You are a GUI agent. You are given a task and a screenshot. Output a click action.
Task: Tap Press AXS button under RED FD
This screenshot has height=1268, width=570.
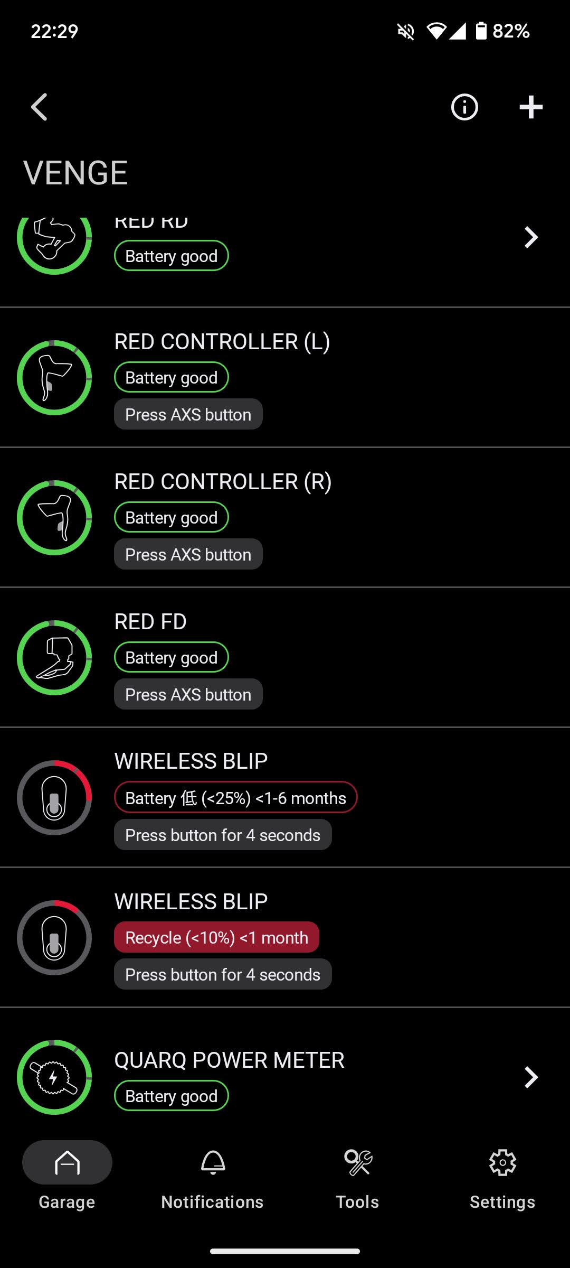click(x=188, y=694)
